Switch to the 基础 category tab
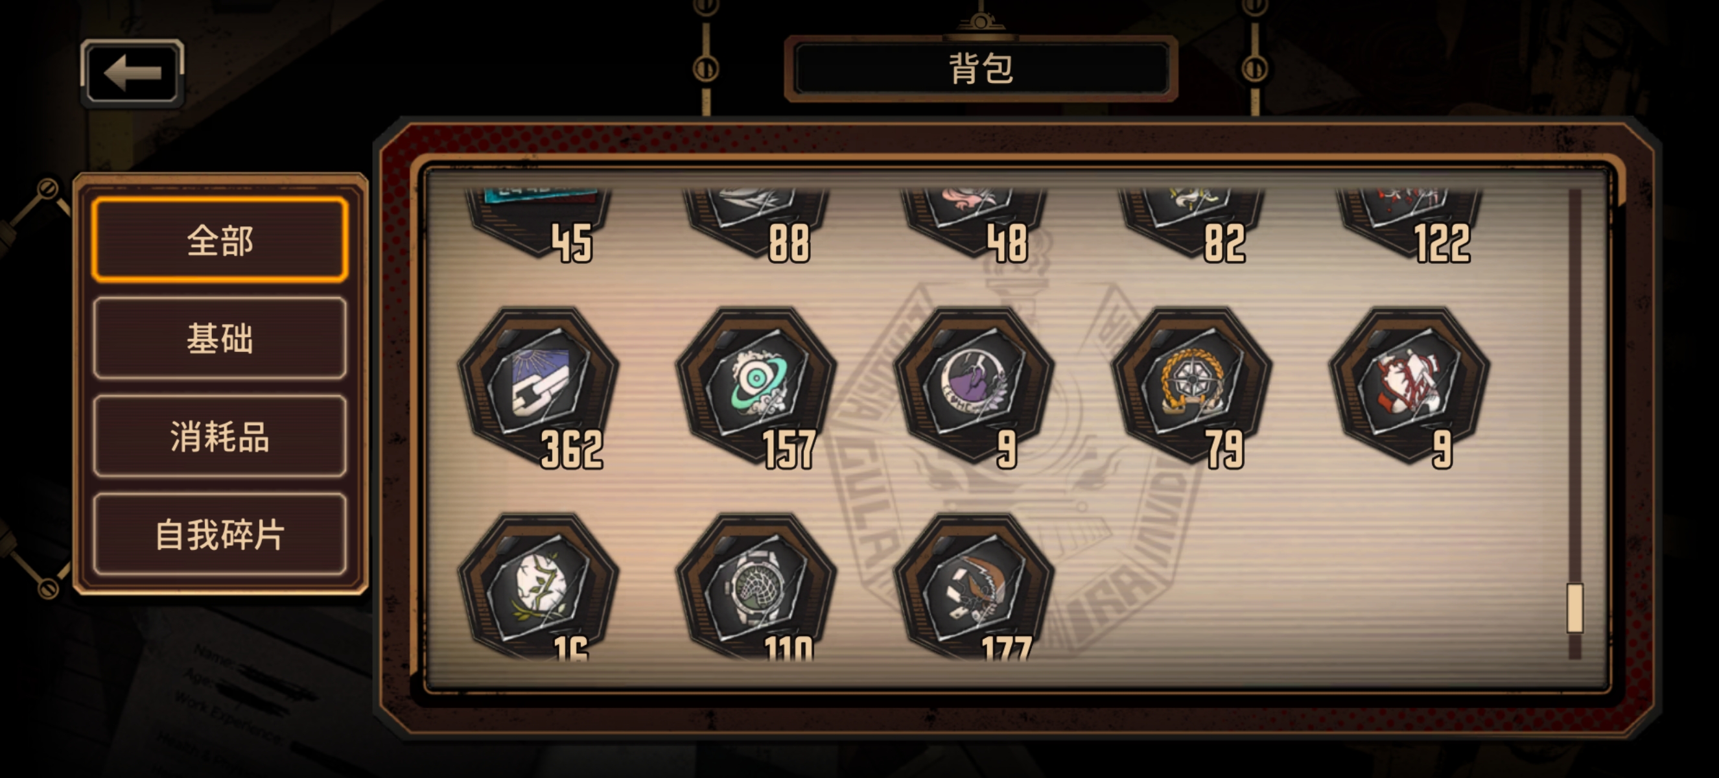The height and width of the screenshot is (778, 1719). [x=220, y=338]
